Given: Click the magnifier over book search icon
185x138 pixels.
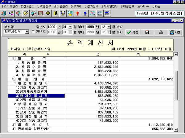Looking at the screenshot, I should [x=33, y=13].
